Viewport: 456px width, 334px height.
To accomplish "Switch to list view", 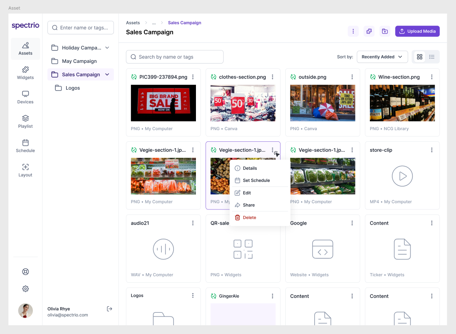I will coord(432,56).
